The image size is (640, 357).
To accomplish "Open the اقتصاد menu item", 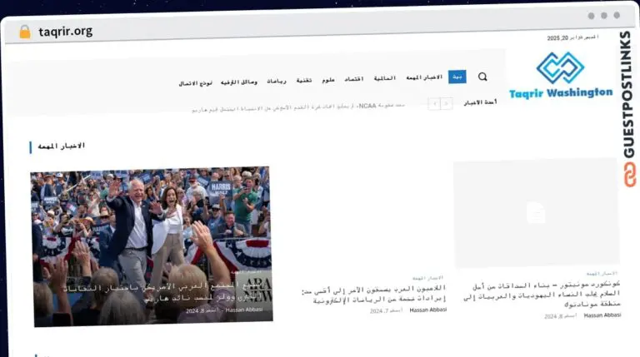I will 354,79.
